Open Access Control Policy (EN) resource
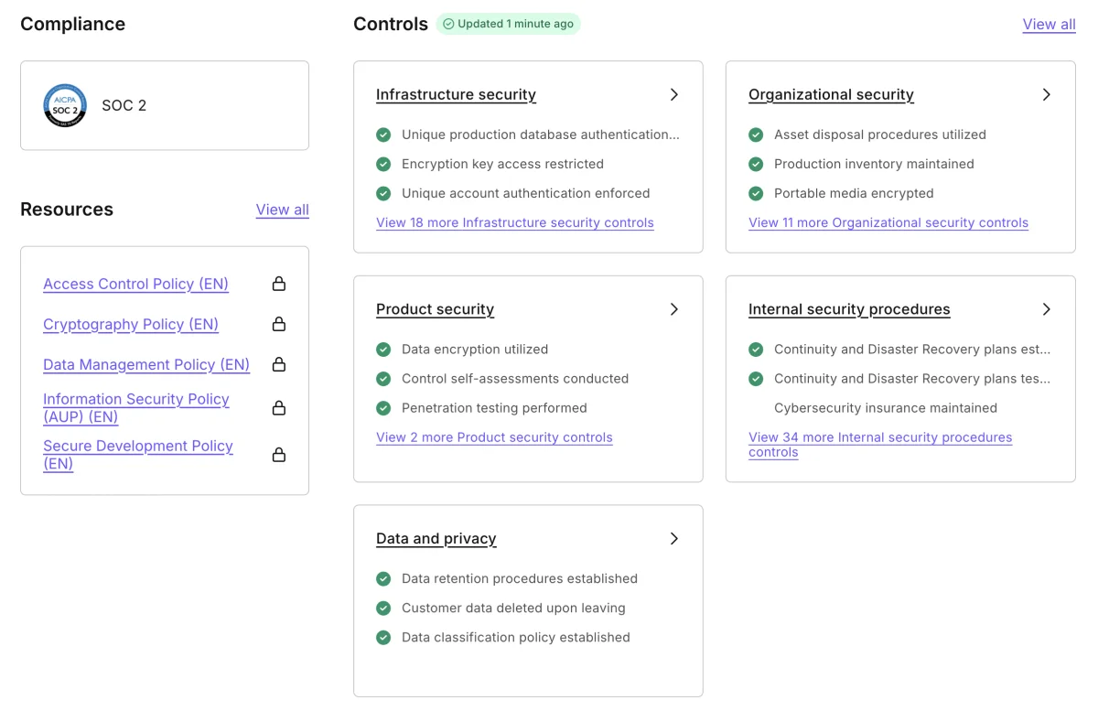 pyautogui.click(x=135, y=284)
